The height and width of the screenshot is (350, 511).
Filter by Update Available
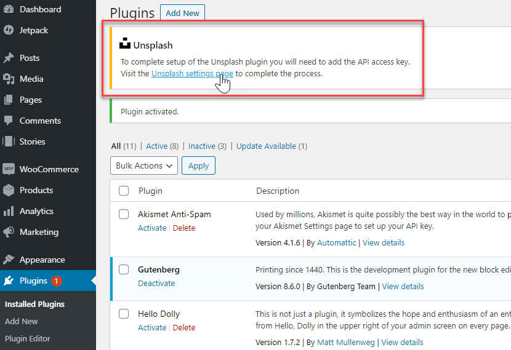click(266, 146)
